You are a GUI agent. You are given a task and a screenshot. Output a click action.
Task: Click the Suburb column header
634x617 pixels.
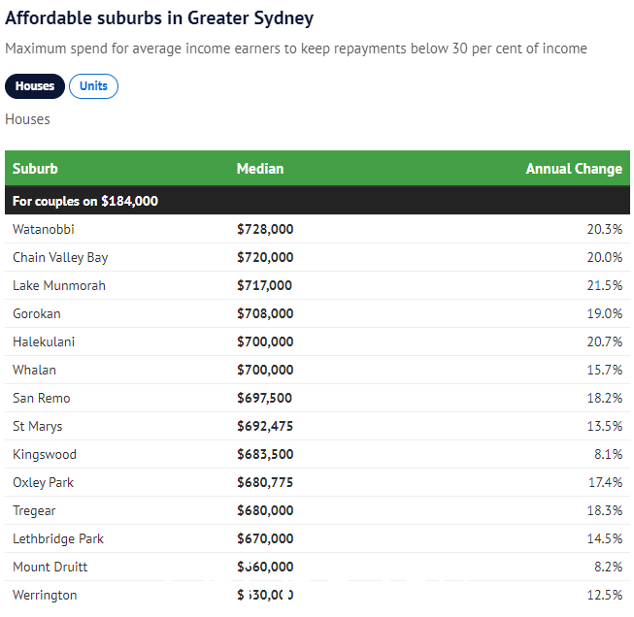(35, 168)
